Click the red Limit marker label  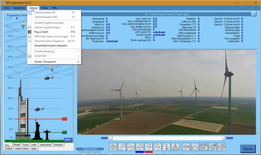pos(64,119)
